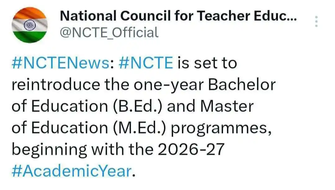Image resolution: width=335 pixels, height=190 pixels.
Task: Click the @NCTE_Official handle
Action: [x=109, y=32]
